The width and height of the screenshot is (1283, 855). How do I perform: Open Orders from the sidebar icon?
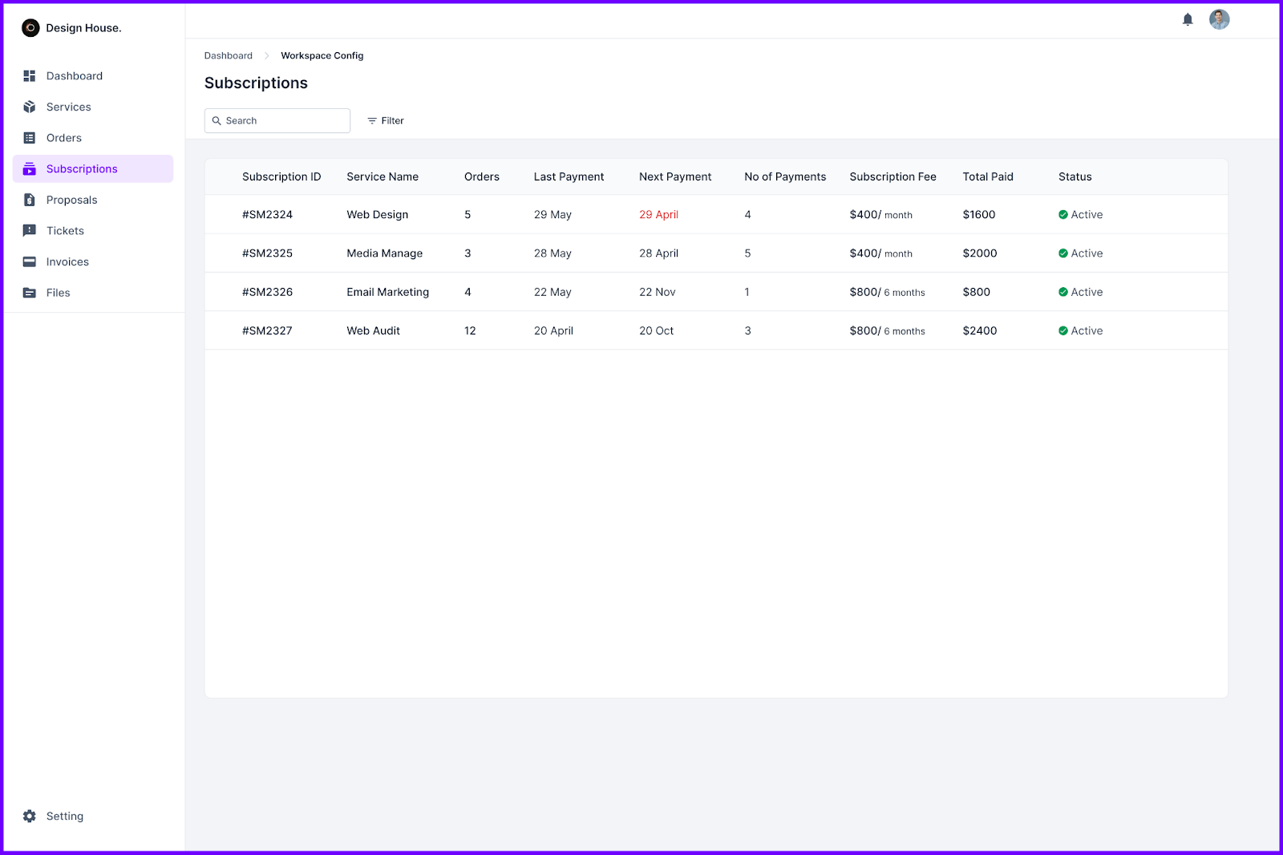(x=30, y=137)
